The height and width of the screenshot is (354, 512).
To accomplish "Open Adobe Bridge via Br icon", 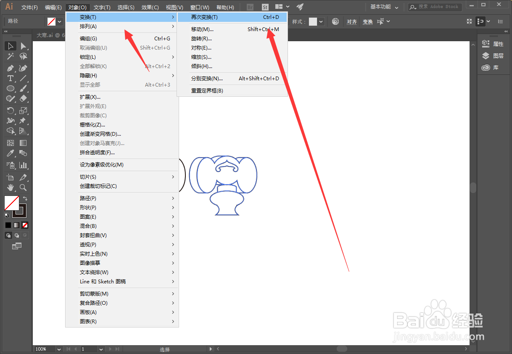I will (x=250, y=7).
